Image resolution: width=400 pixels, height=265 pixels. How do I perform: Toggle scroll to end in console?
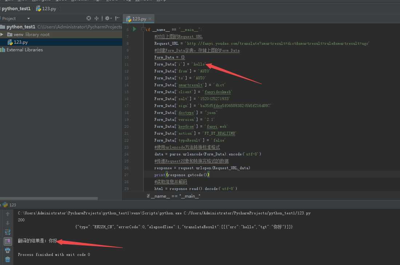pos(8,241)
